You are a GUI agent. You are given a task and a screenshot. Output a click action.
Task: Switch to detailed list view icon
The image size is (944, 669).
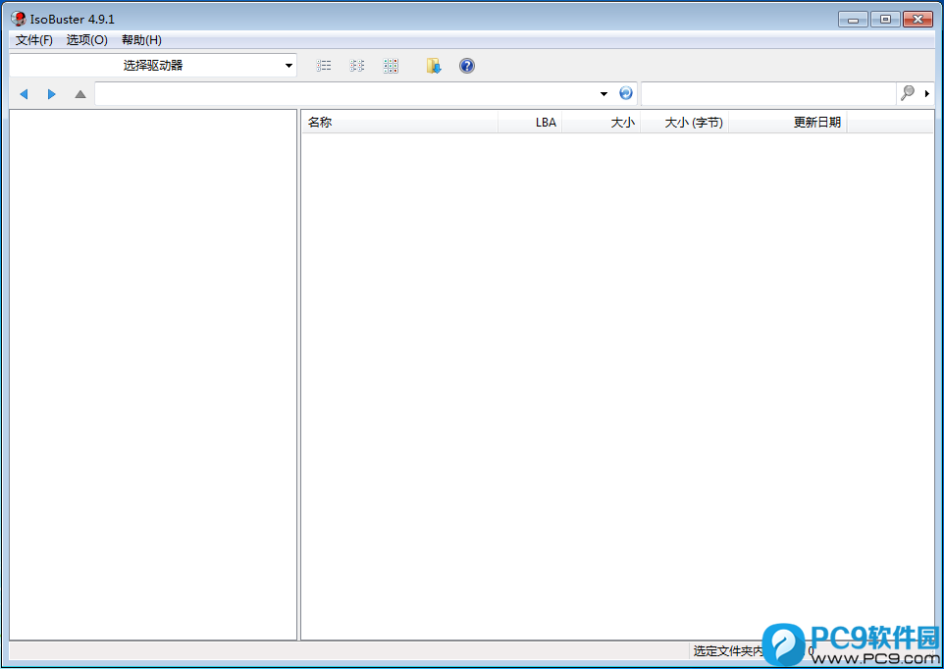click(324, 66)
